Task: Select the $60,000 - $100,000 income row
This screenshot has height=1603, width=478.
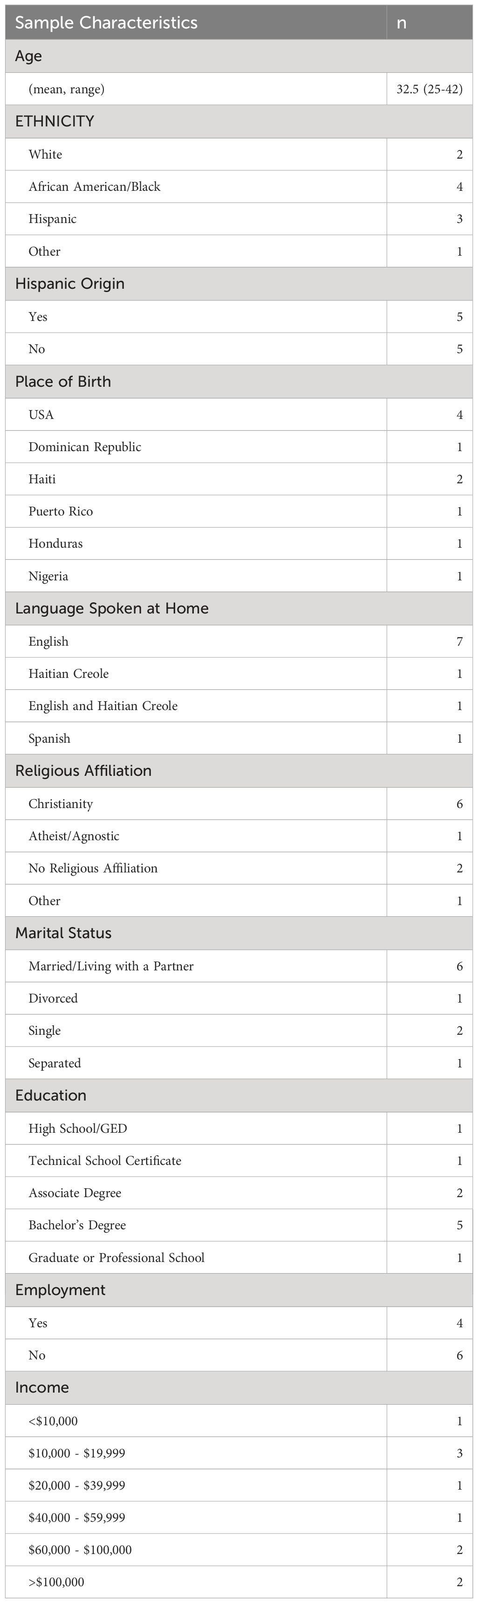Action: 239,1549
